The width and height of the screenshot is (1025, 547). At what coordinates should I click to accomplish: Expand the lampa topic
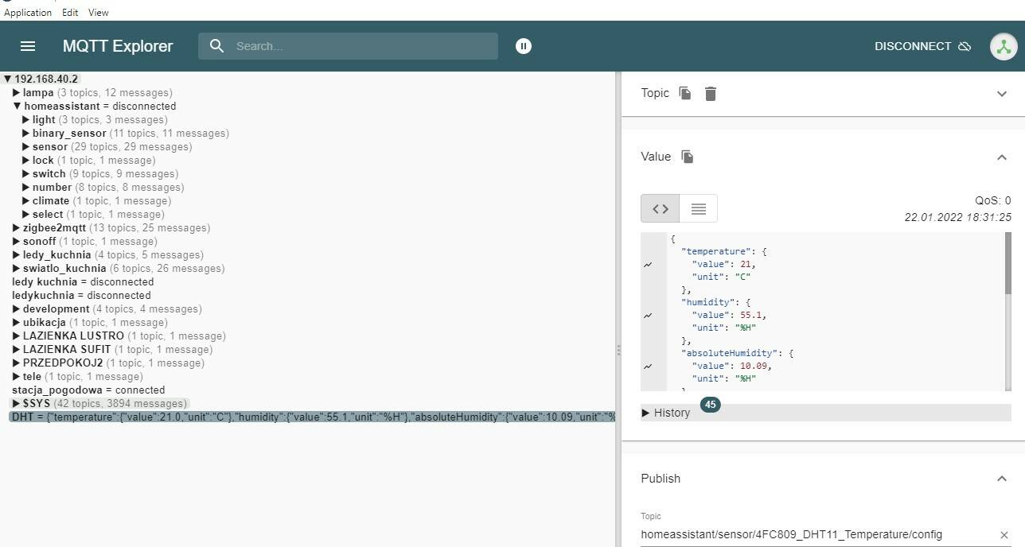click(16, 92)
